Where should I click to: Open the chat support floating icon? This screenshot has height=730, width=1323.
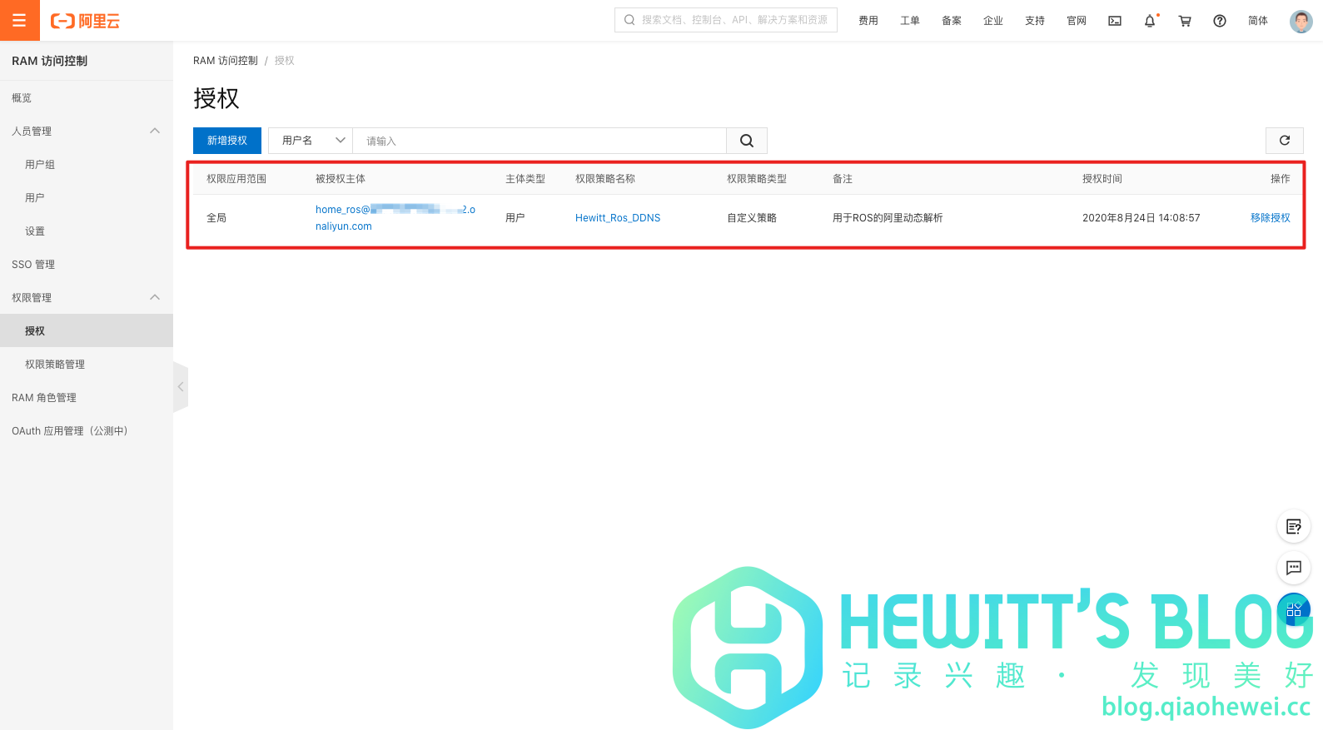[x=1293, y=568]
